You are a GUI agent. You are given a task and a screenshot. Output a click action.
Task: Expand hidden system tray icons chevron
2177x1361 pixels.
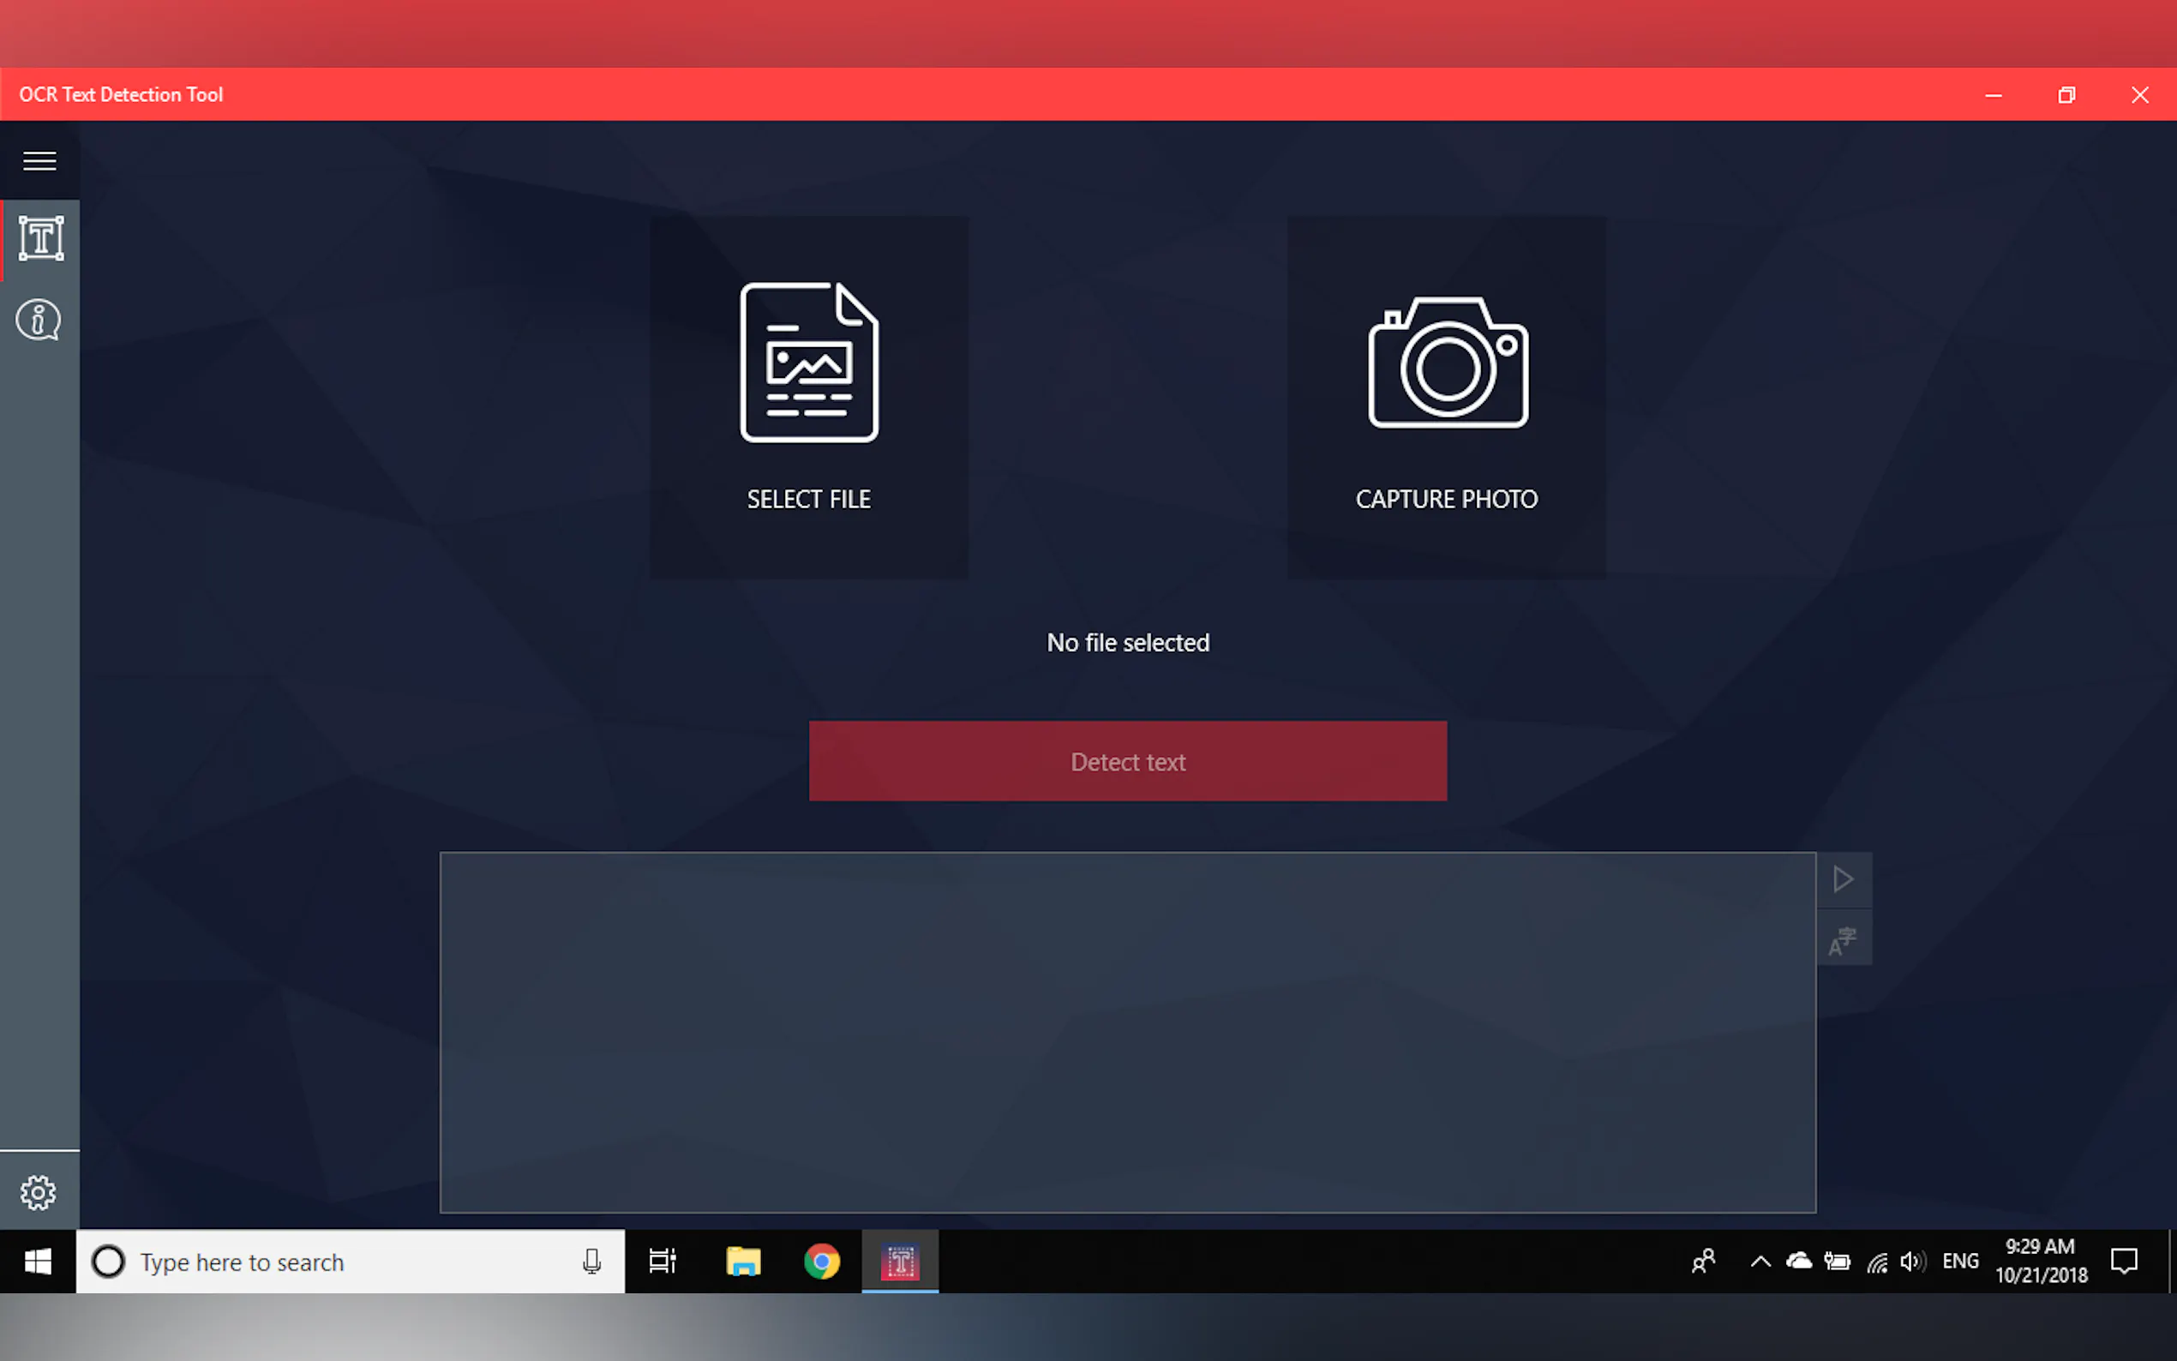1760,1262
